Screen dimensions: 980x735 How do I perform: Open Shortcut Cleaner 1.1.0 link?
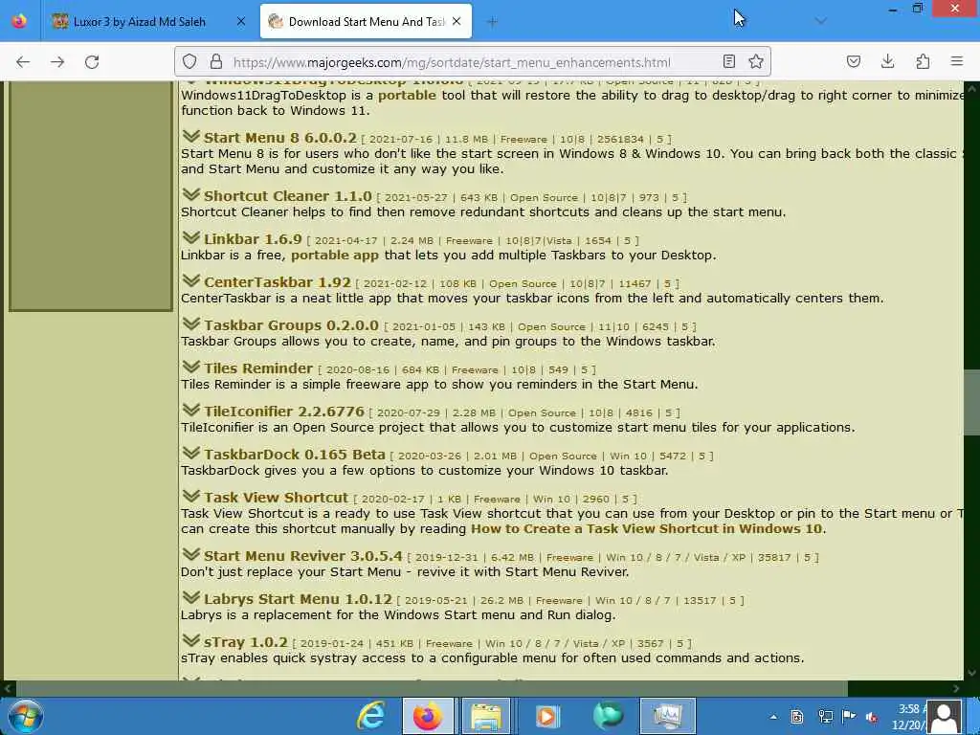coord(287,195)
